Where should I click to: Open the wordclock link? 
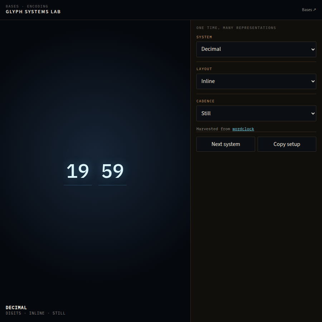coord(243,129)
